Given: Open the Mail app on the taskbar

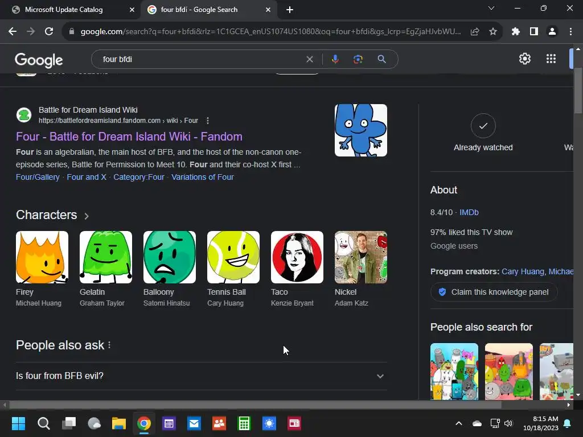Looking at the screenshot, I should (194, 423).
